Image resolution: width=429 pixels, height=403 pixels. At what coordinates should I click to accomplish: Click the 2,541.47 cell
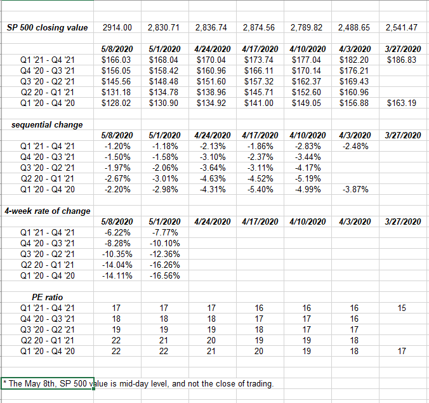pyautogui.click(x=402, y=28)
